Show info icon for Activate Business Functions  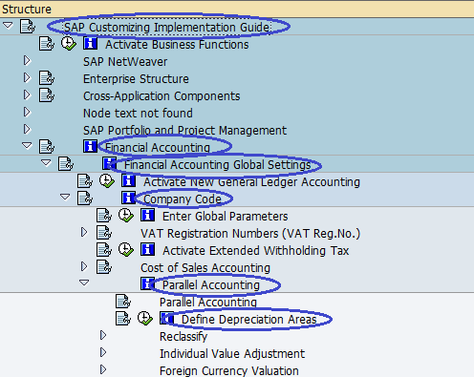tap(90, 43)
